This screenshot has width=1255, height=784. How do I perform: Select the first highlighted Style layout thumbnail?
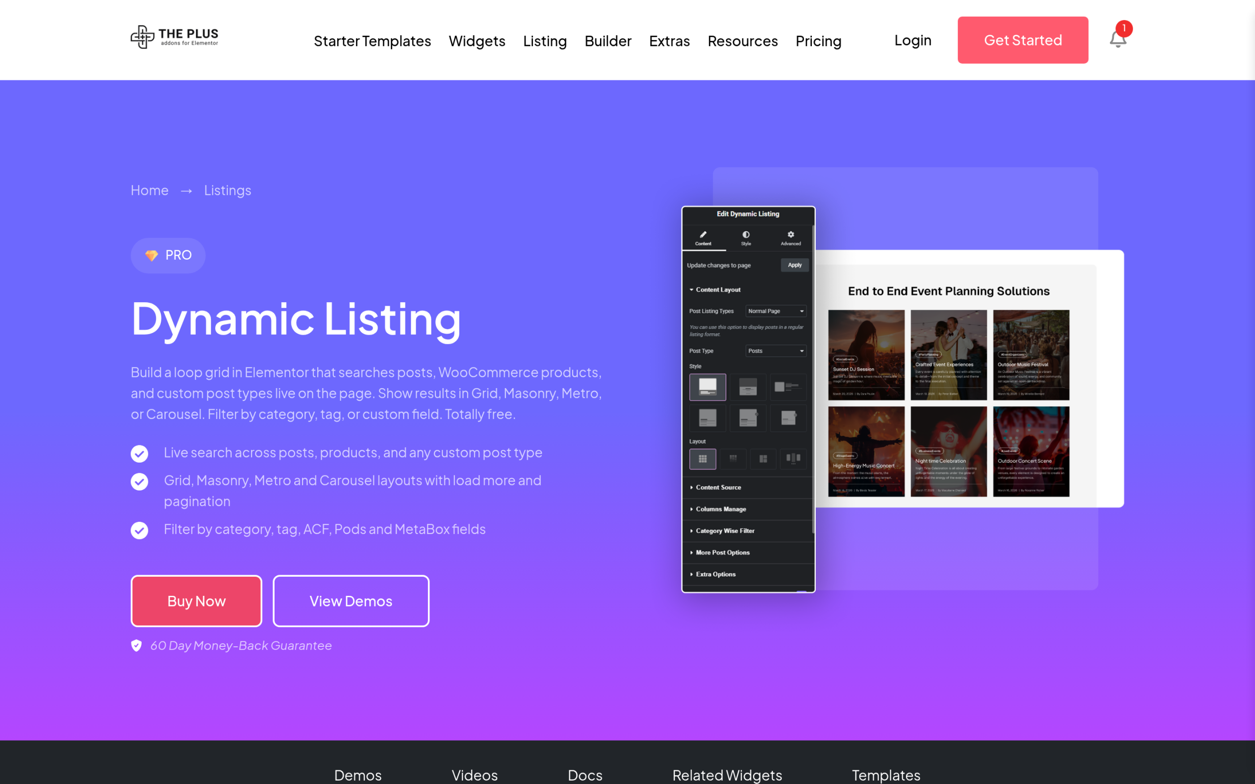tap(707, 387)
